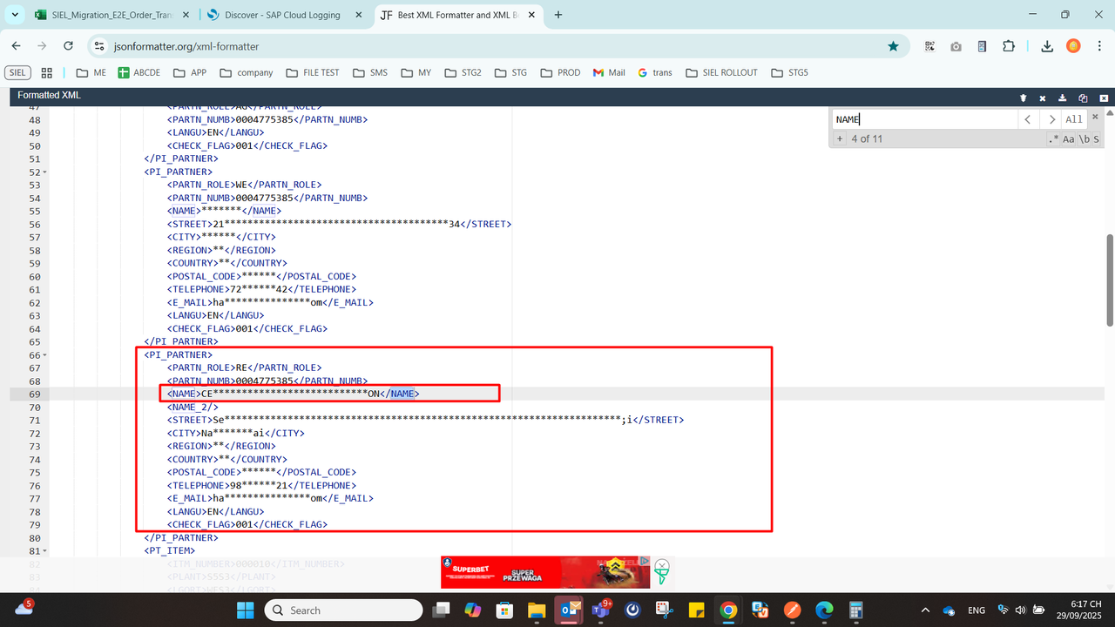1115x627 pixels.
Task: Open the ABCDE bookmark
Action: tap(139, 72)
